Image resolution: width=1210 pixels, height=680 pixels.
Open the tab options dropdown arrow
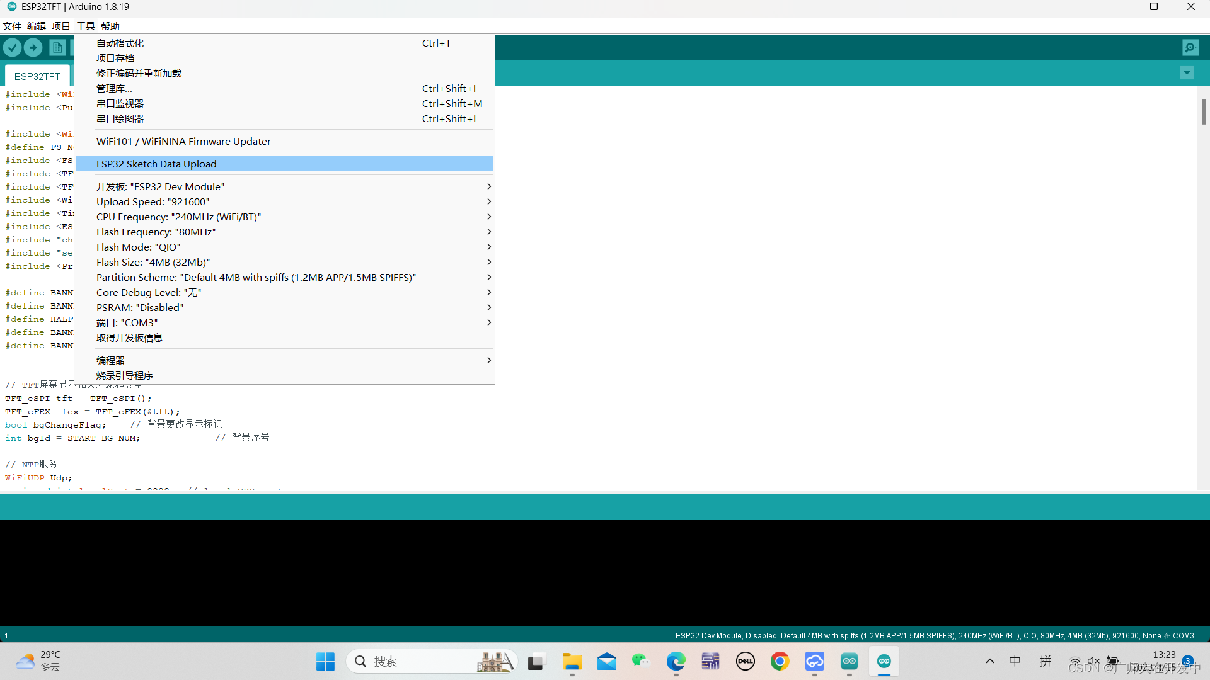(x=1187, y=73)
